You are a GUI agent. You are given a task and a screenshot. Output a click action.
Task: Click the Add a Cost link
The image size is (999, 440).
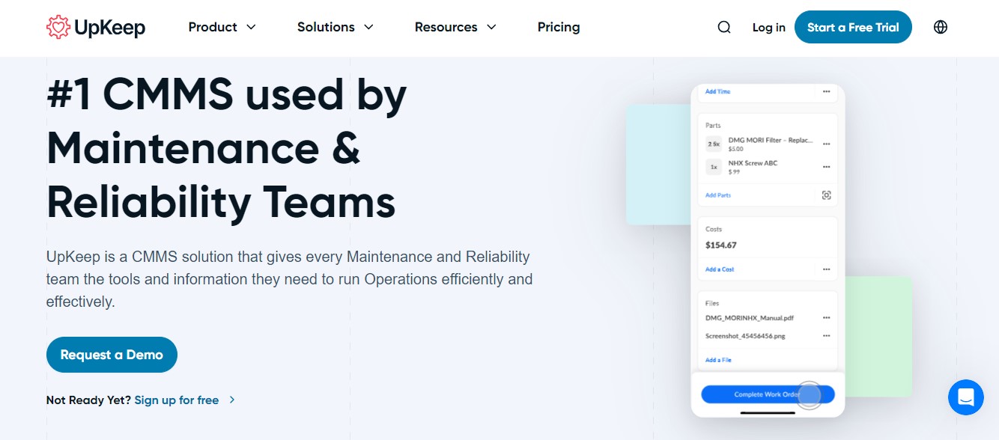tap(719, 269)
